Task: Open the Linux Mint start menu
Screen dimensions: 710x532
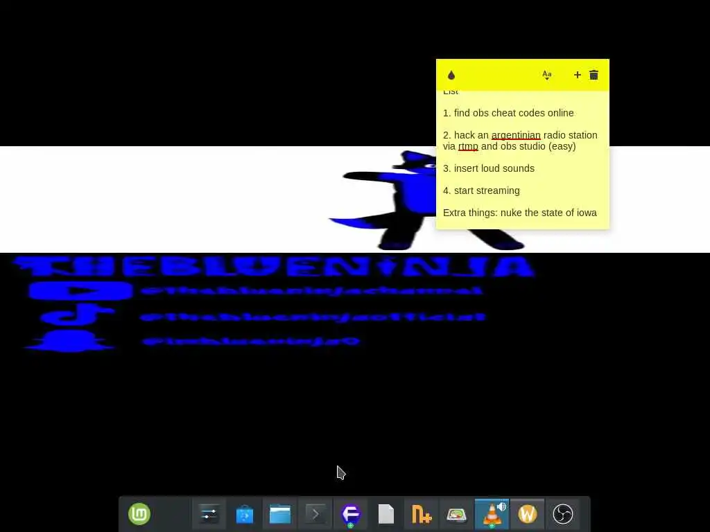Action: pos(139,514)
